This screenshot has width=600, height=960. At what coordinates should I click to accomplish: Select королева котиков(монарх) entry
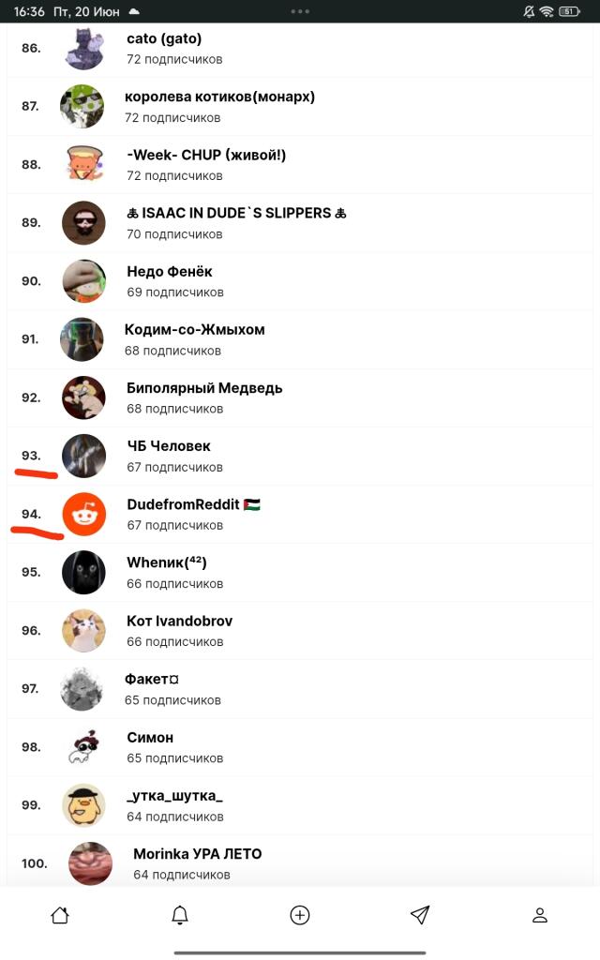tap(300, 107)
